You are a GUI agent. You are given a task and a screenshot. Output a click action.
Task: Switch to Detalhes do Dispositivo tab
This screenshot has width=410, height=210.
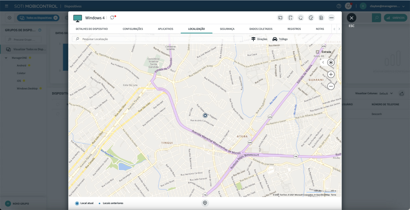coord(92,29)
